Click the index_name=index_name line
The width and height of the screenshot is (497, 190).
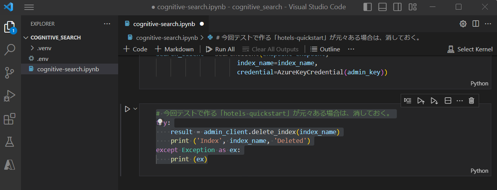click(277, 63)
